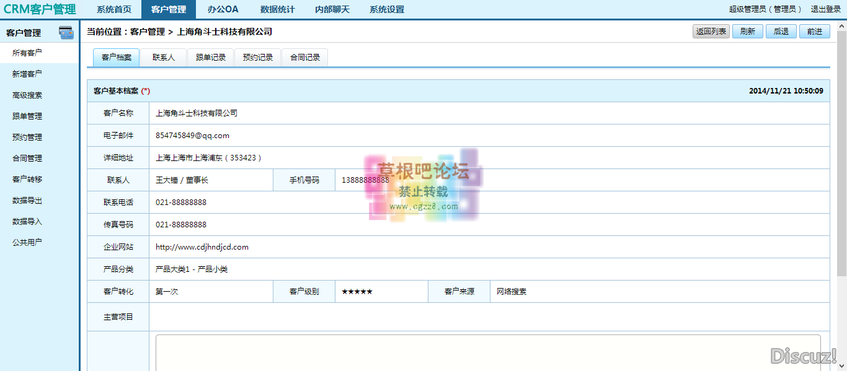Open the 新增客户 sidebar entry

(27, 73)
